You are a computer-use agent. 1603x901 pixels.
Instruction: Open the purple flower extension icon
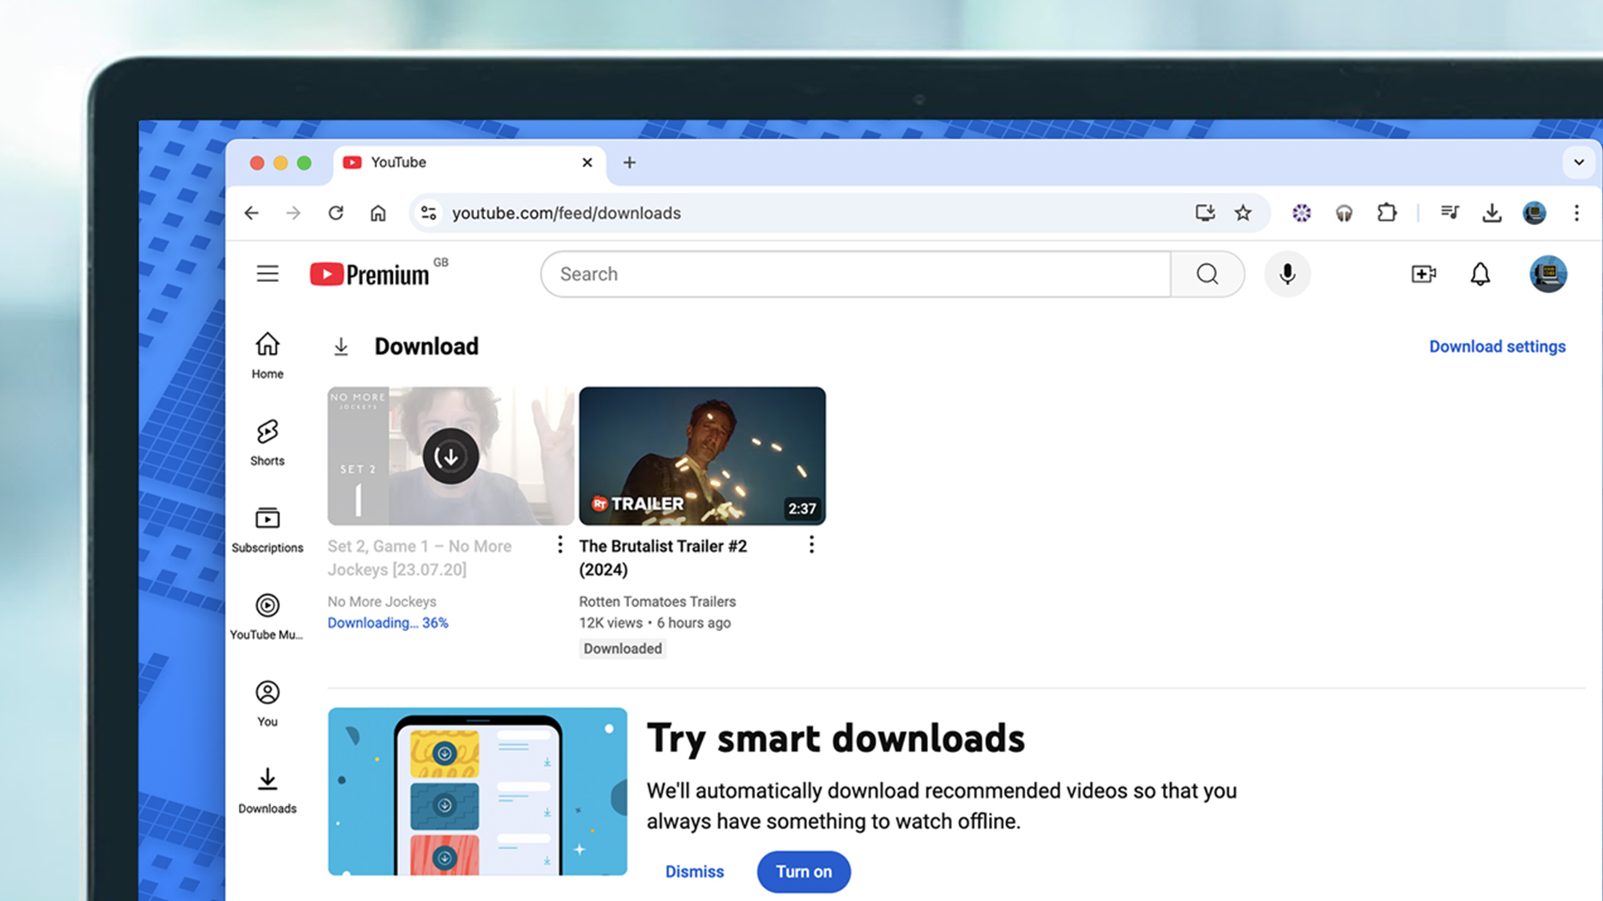click(1302, 212)
